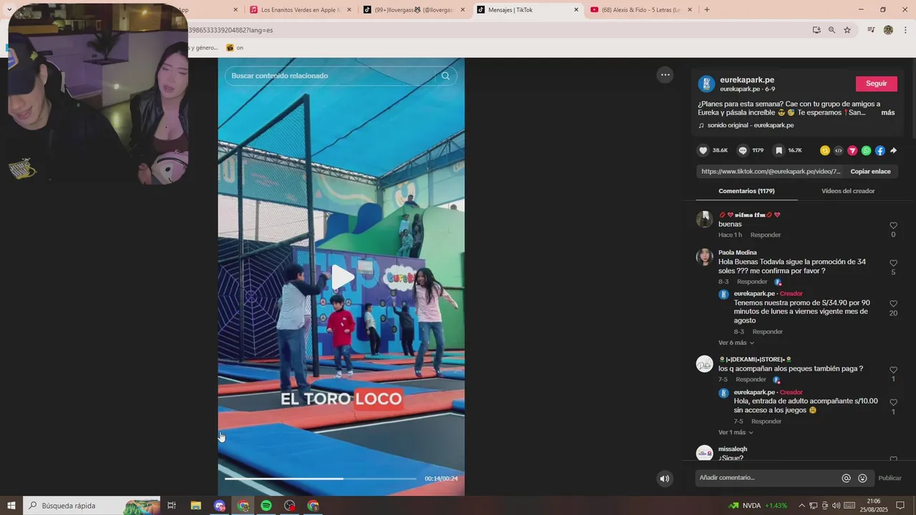This screenshot has height=515, width=916.
Task: Open Paola Medina's profile name
Action: point(737,252)
